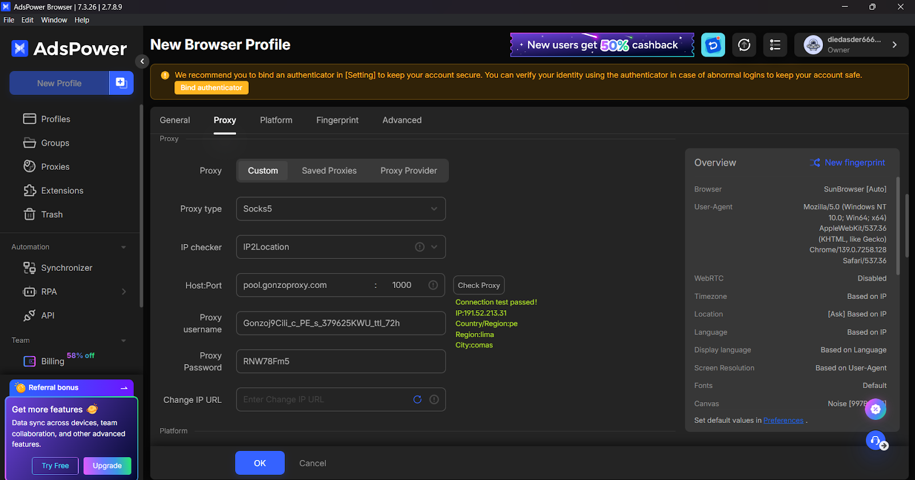Open the headset support chat button

pos(876,441)
